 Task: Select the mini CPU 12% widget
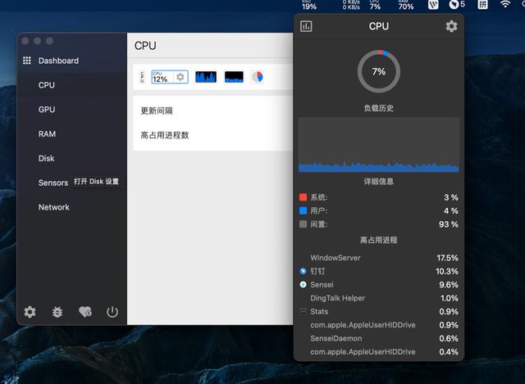click(x=169, y=77)
